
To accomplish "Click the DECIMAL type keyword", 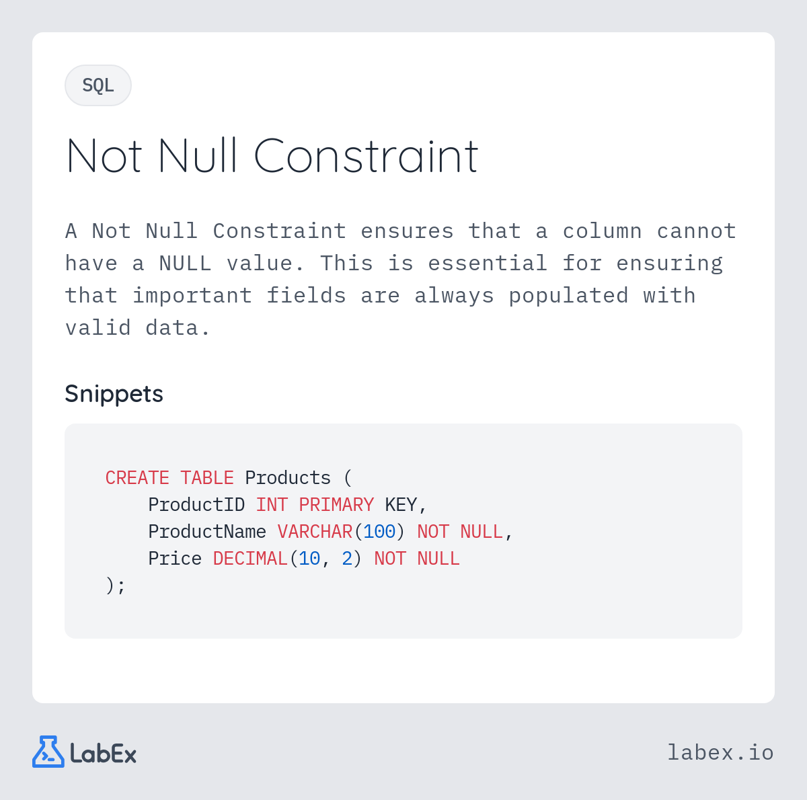I will [x=250, y=559].
